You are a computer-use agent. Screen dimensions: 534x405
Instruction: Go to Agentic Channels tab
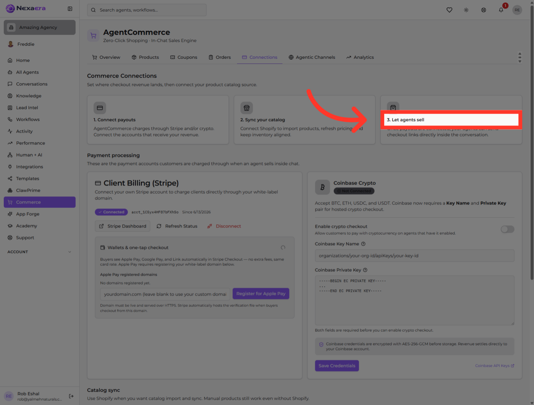coord(312,57)
